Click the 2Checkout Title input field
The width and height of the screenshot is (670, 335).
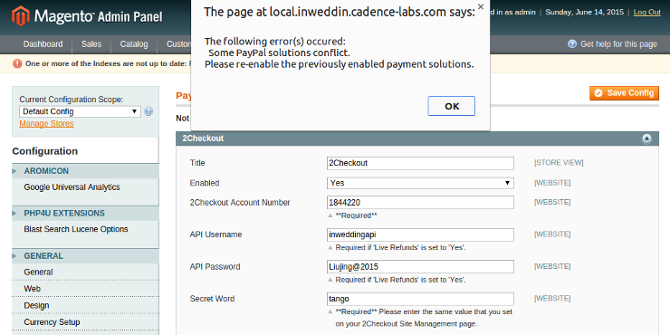420,163
